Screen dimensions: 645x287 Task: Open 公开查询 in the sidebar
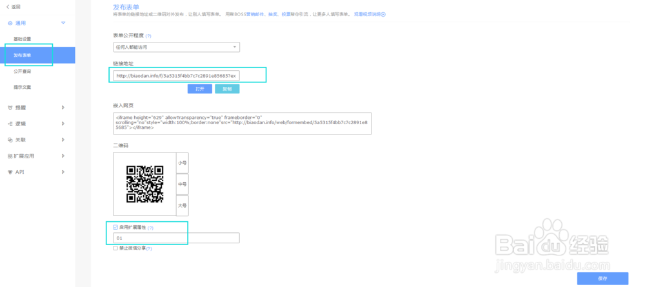click(x=22, y=71)
